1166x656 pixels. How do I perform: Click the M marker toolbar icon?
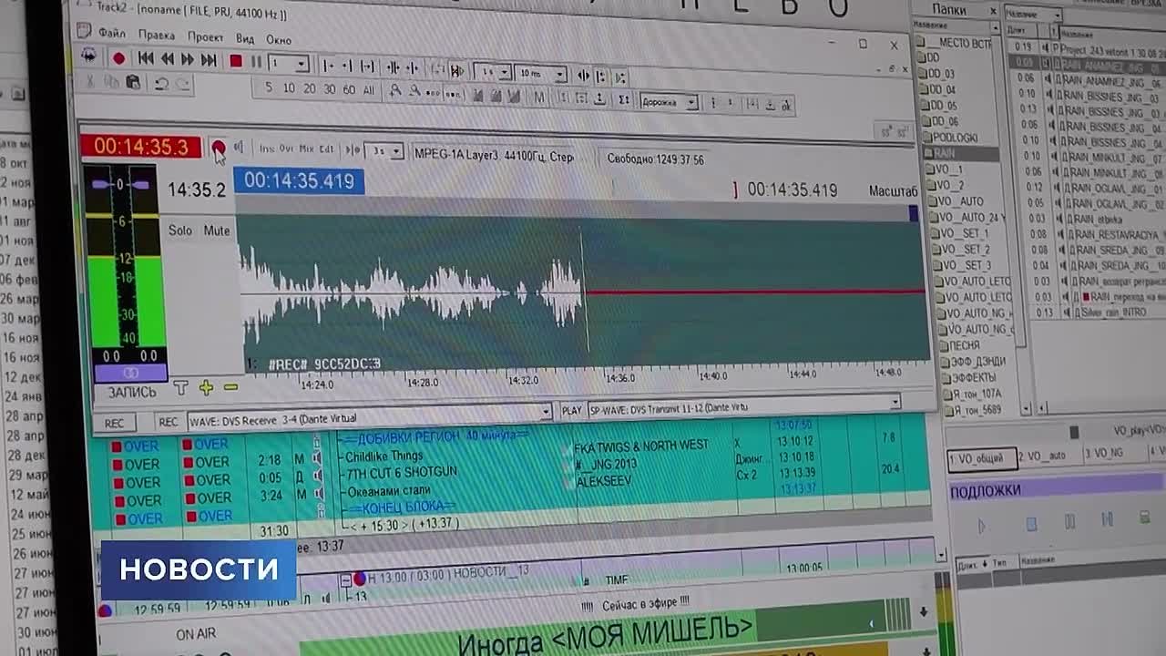[x=539, y=97]
